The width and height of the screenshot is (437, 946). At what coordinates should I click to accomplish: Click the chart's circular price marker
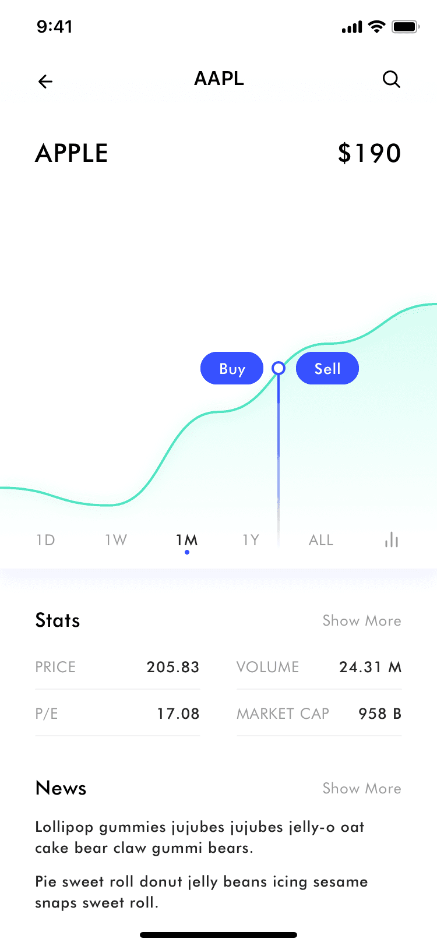click(279, 368)
